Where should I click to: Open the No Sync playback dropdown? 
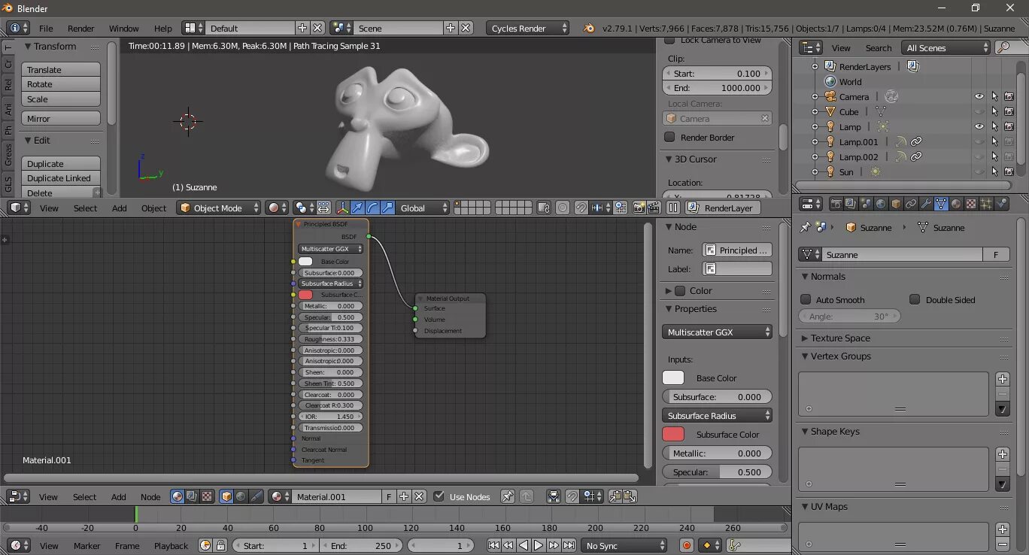click(625, 545)
